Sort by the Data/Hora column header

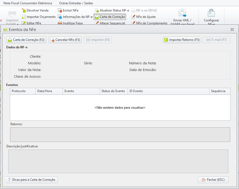click(x=49, y=91)
